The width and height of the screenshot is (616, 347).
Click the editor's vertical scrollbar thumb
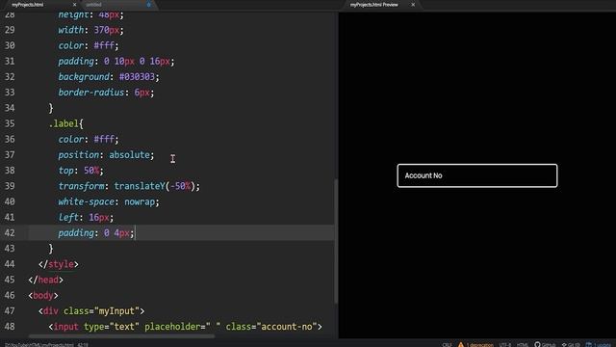click(336, 241)
